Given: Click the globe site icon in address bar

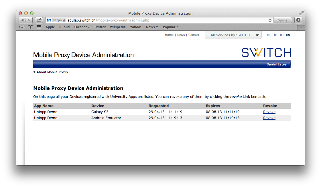Looking at the screenshot, I should tap(49, 20).
